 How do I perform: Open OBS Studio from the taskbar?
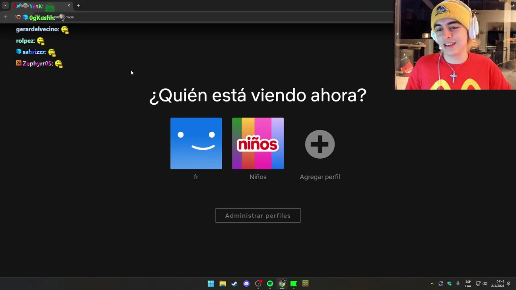(258, 284)
